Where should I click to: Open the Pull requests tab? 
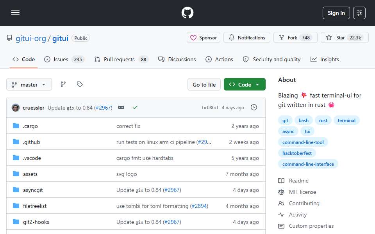[x=121, y=59]
